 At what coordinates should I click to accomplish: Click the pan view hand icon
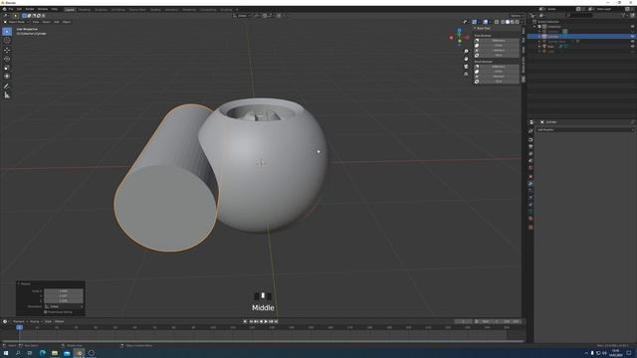tap(466, 59)
